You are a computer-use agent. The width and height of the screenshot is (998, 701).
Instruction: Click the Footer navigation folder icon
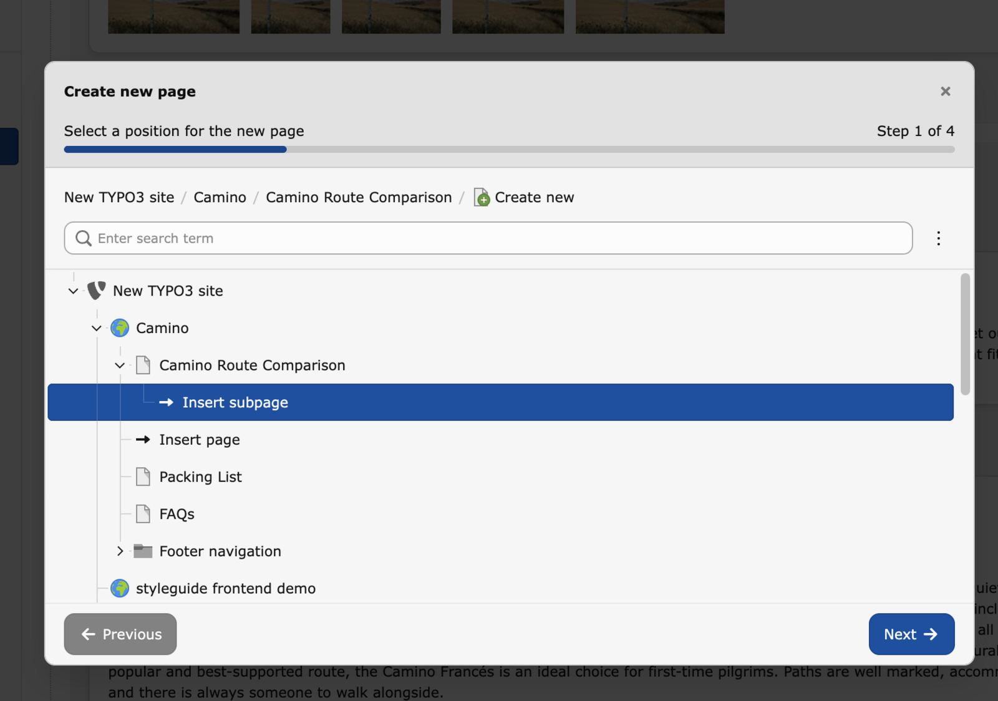click(x=143, y=551)
